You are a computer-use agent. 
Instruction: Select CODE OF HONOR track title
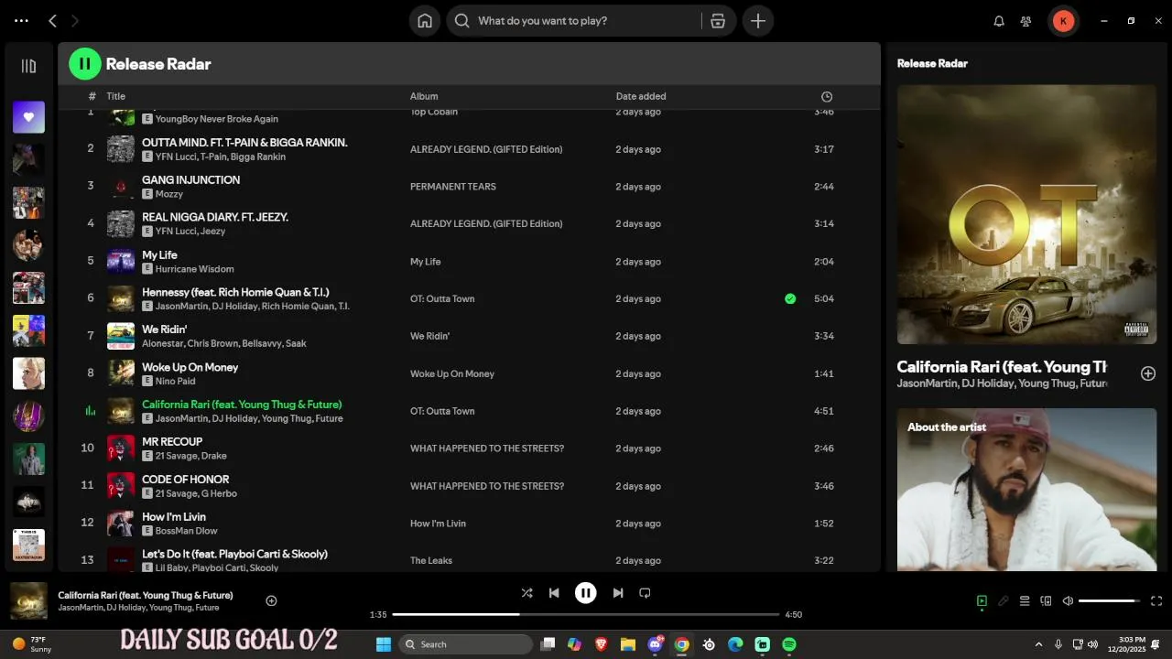186,479
